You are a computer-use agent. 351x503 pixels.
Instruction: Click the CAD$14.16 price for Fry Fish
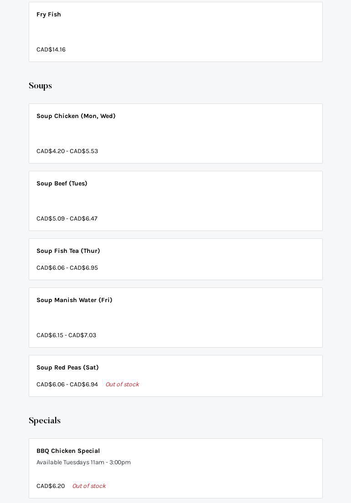pyautogui.click(x=51, y=50)
